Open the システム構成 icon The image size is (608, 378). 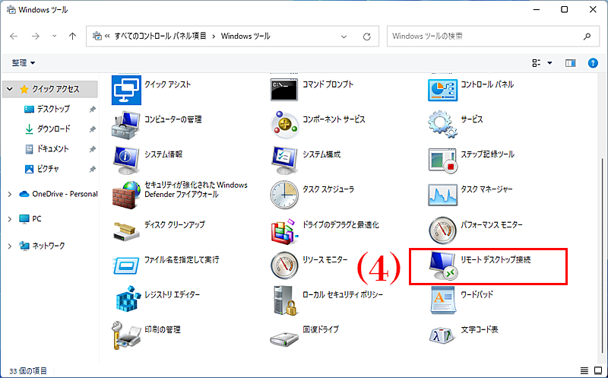click(284, 160)
